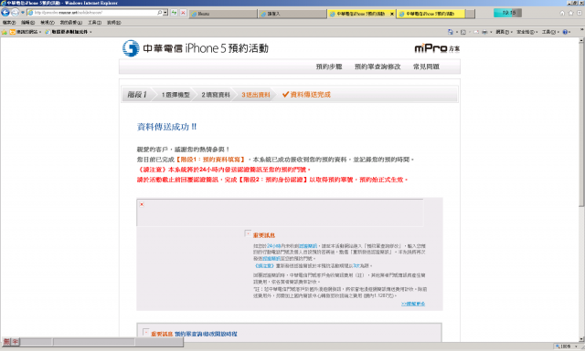
Task: Switch to the 請登入 tab
Action: click(292, 14)
